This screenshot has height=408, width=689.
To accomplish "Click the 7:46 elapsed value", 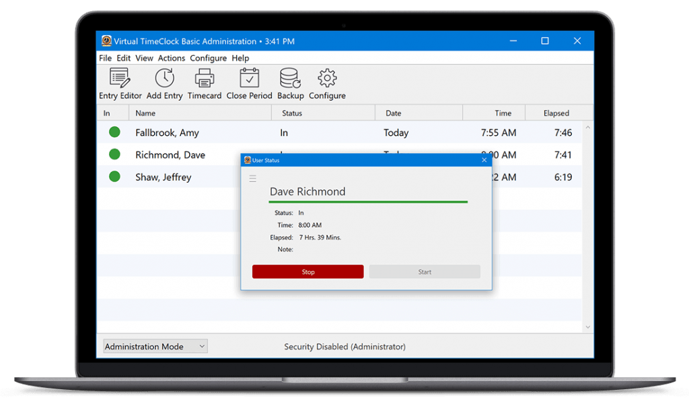I will click(563, 132).
